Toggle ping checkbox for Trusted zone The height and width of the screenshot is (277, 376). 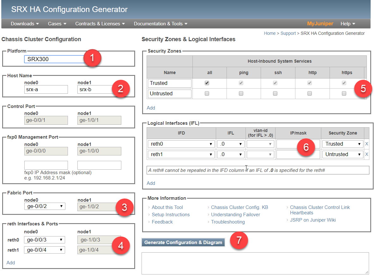click(x=241, y=83)
